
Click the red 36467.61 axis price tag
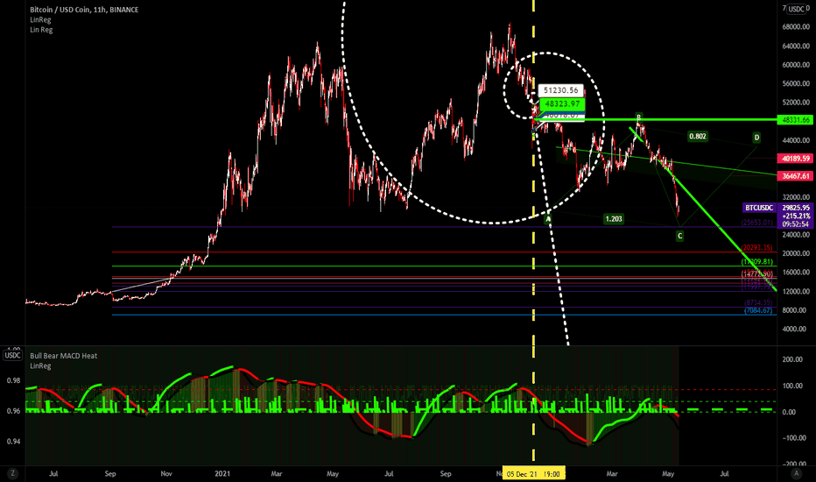[796, 176]
